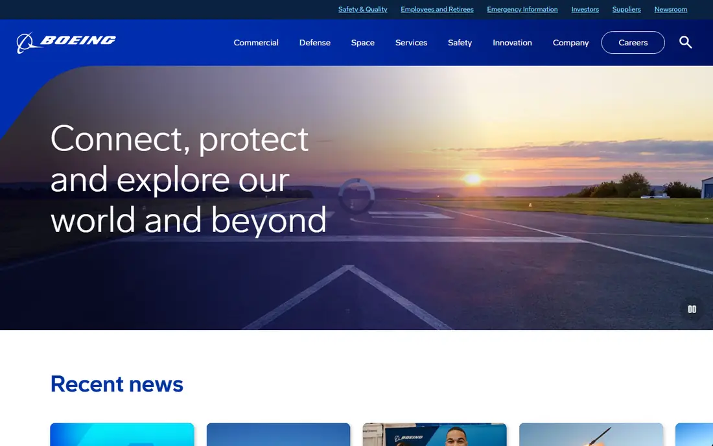The height and width of the screenshot is (446, 713).
Task: Pause the hero background video
Action: coord(692,309)
